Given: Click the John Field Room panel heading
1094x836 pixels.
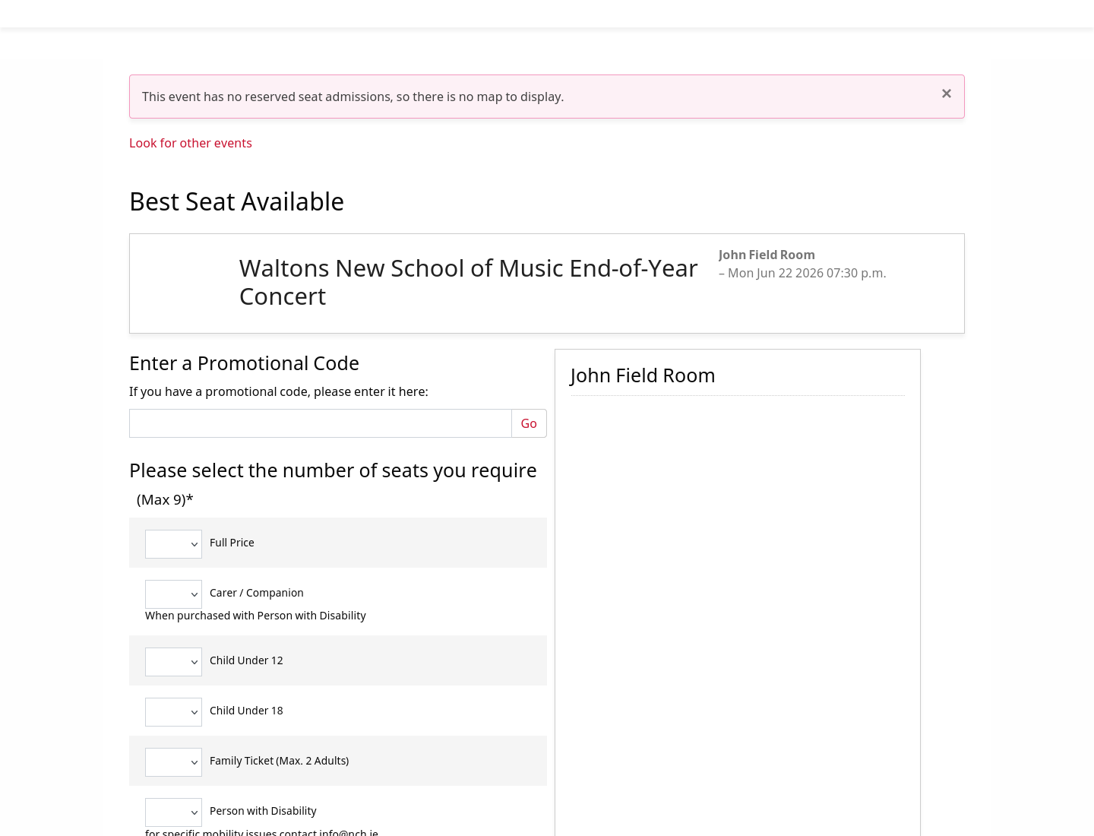Looking at the screenshot, I should coord(643,375).
